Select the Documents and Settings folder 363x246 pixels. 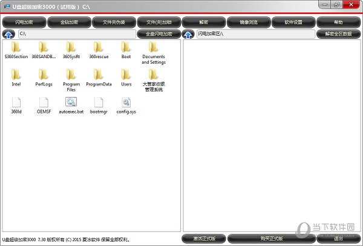click(x=154, y=47)
